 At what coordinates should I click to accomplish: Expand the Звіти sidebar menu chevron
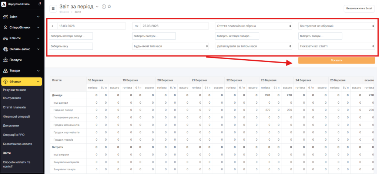tap(38, 17)
